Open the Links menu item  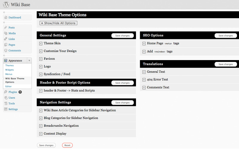click(12, 39)
